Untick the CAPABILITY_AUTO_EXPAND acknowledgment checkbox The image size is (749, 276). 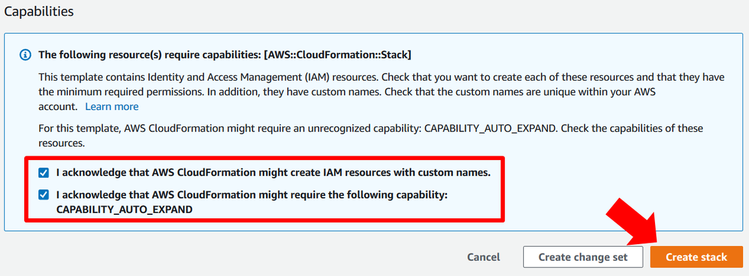tap(44, 195)
